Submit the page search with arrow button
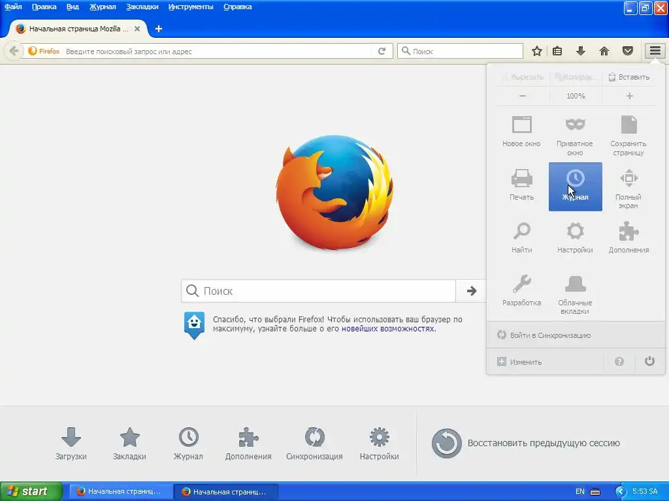669x501 pixels. coord(471,291)
